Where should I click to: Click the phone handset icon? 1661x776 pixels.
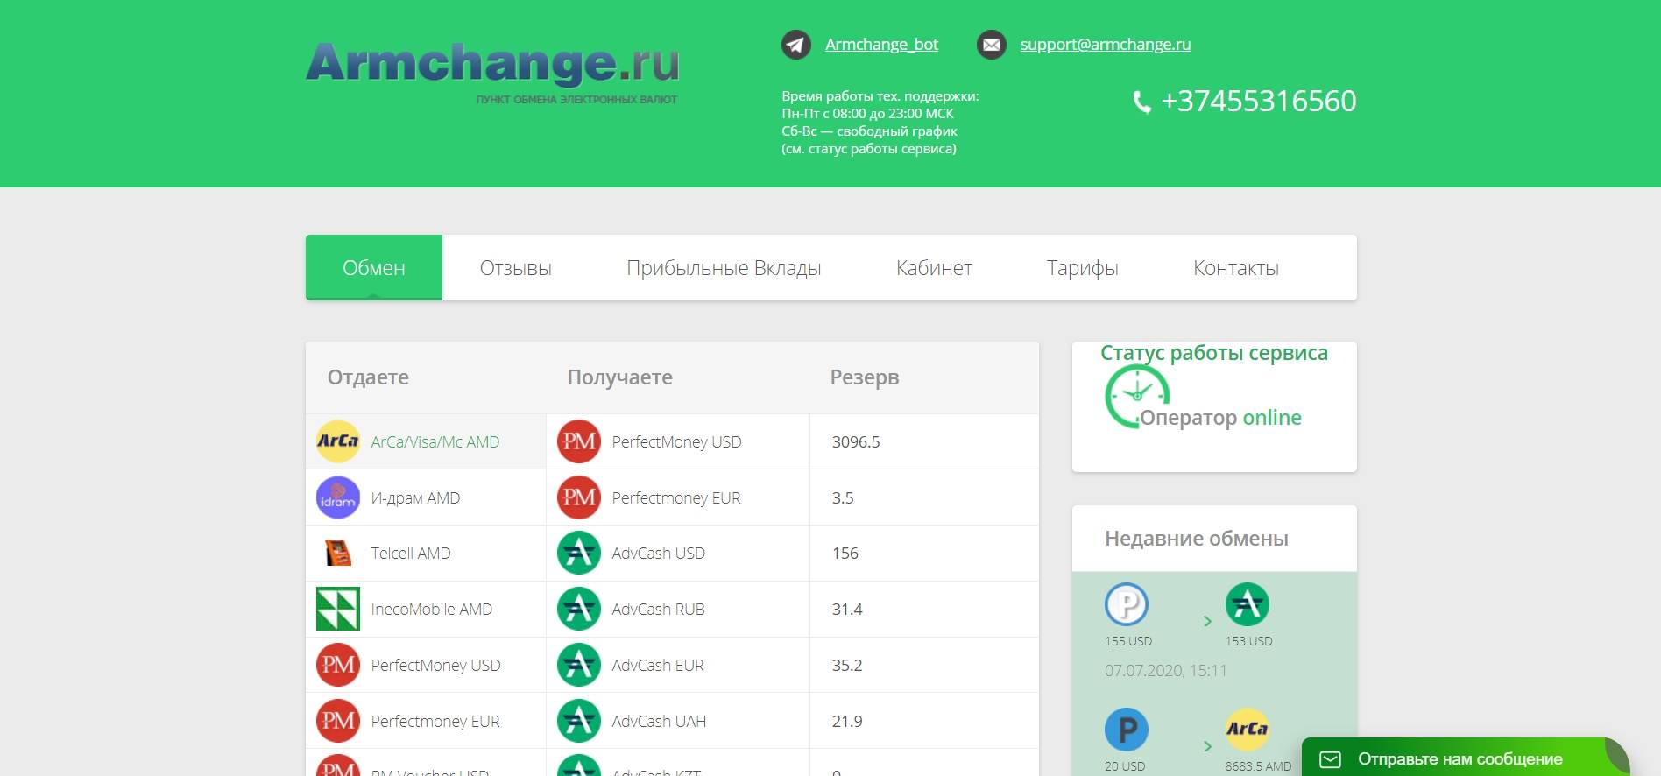click(x=1141, y=102)
